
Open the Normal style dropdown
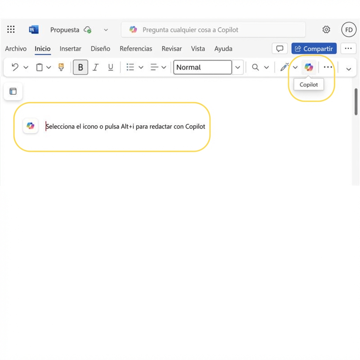pos(238,67)
